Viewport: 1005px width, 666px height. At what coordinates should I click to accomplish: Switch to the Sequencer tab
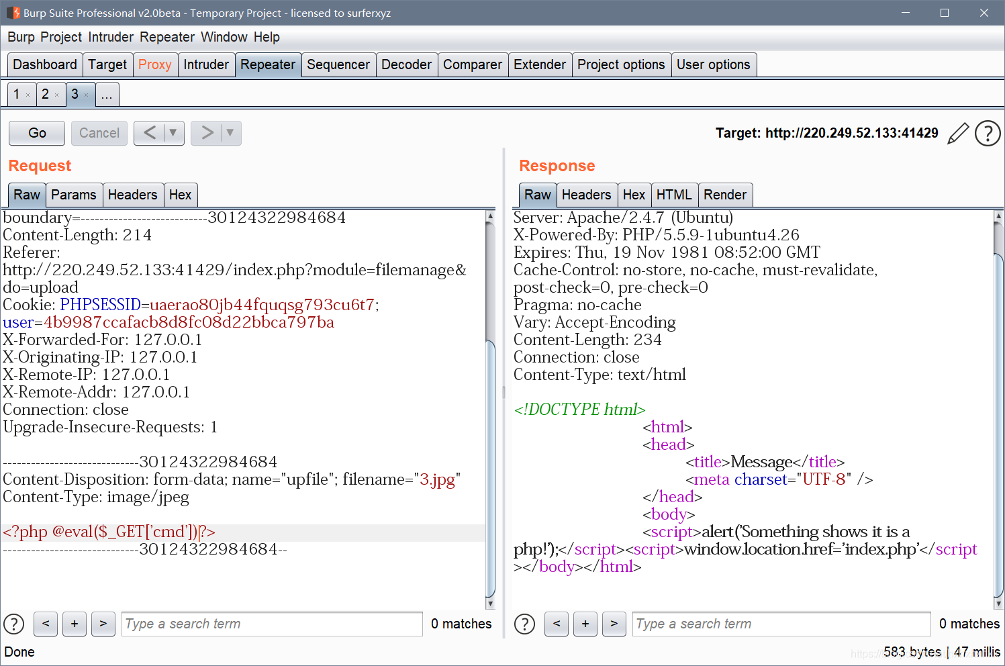(x=338, y=64)
